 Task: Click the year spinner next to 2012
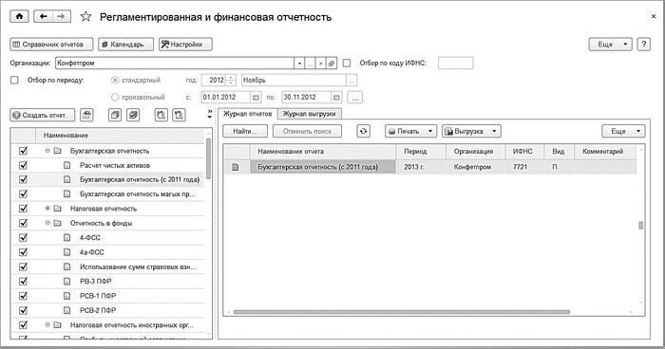point(231,80)
